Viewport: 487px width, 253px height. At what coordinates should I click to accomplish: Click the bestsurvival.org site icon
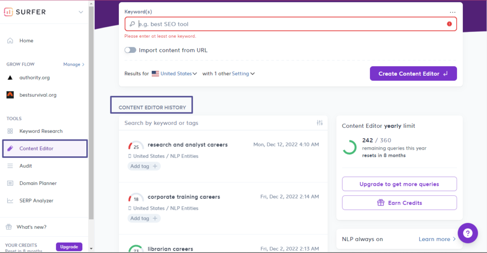coord(10,95)
